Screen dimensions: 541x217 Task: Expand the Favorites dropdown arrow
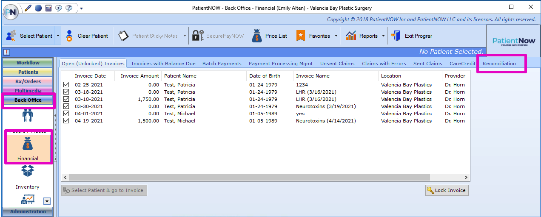pyautogui.click(x=336, y=36)
